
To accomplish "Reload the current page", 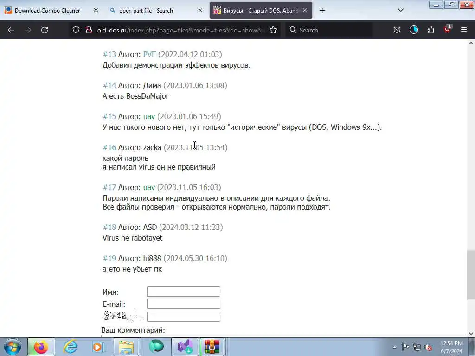I will point(45,30).
